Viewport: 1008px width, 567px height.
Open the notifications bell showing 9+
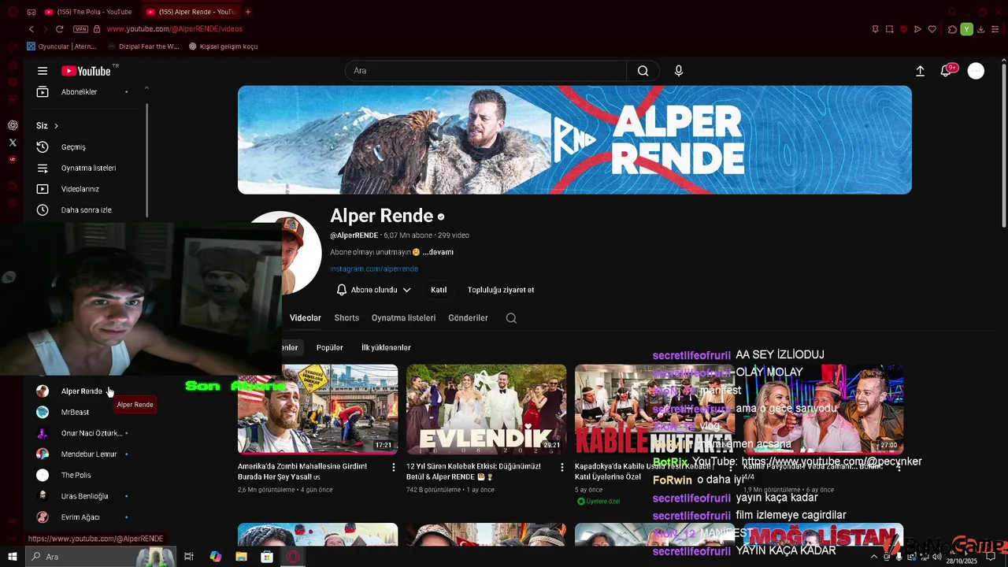[946, 71]
